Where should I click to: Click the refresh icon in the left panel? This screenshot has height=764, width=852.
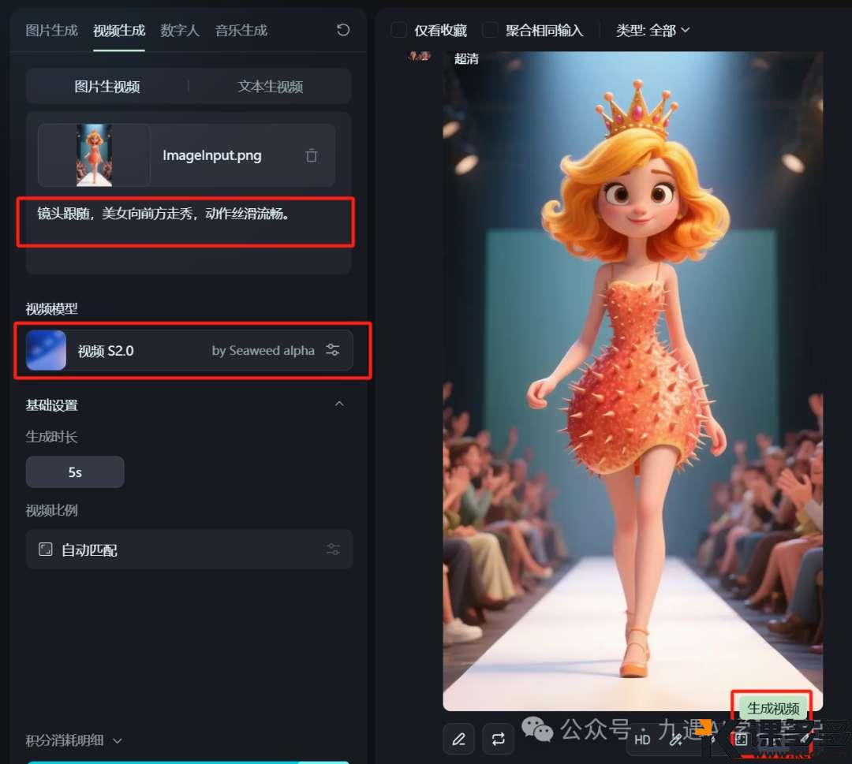(342, 29)
